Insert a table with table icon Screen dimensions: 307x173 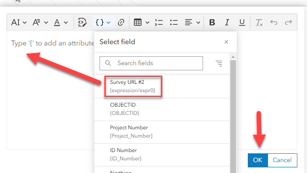click(138, 22)
